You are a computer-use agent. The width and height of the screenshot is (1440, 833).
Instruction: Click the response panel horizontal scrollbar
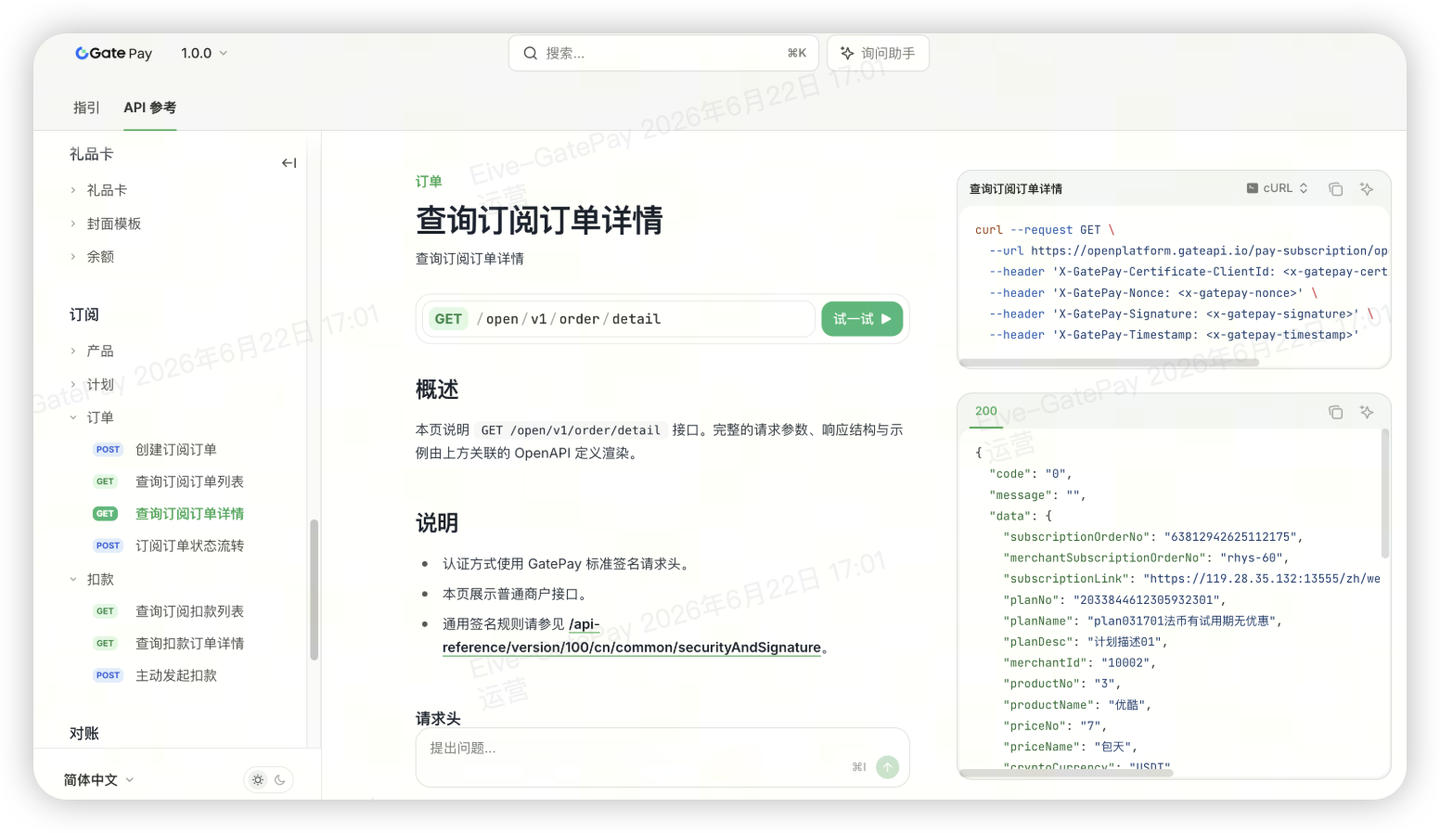1067,772
